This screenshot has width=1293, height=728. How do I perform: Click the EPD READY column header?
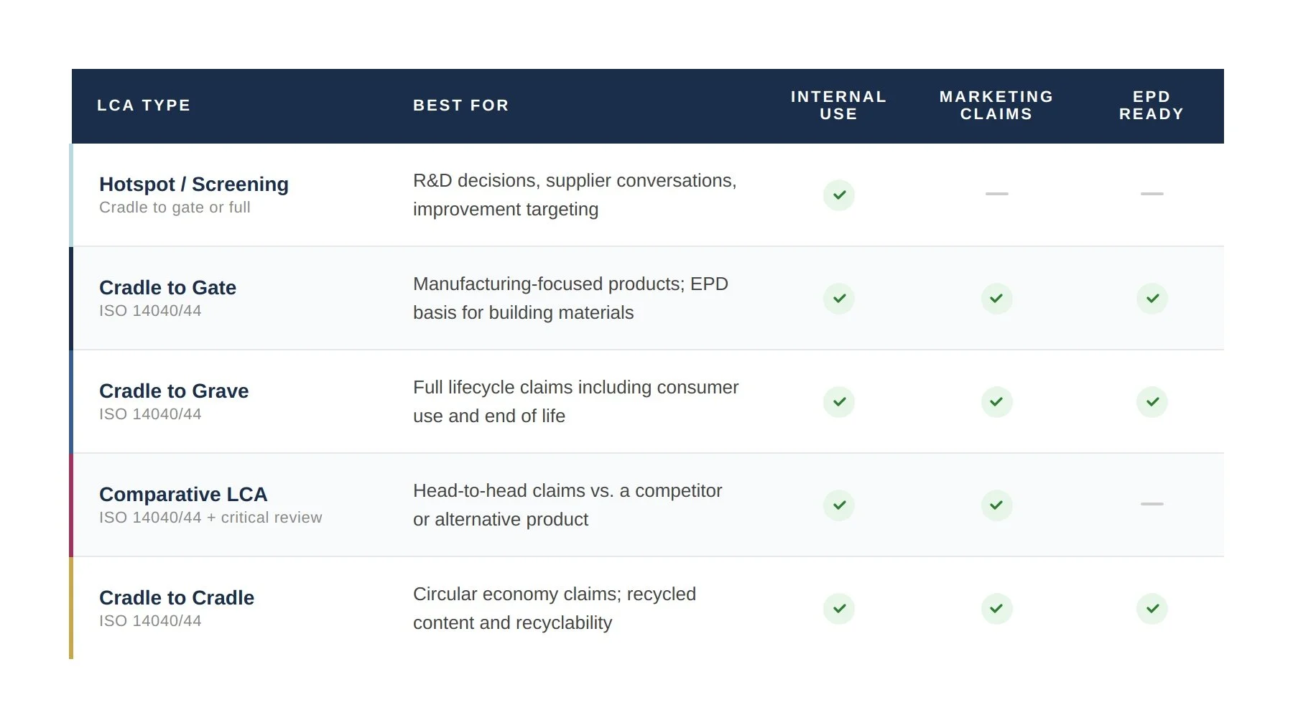(x=1151, y=106)
